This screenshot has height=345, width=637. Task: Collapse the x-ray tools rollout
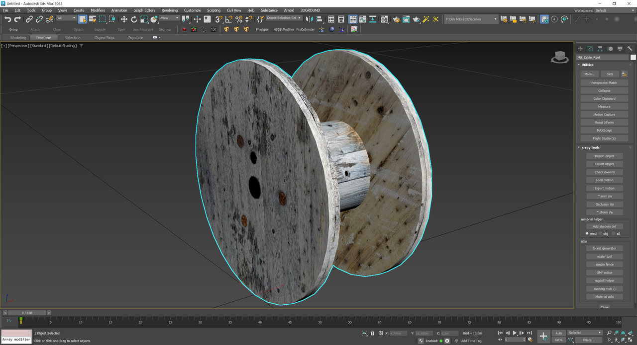tap(591, 147)
